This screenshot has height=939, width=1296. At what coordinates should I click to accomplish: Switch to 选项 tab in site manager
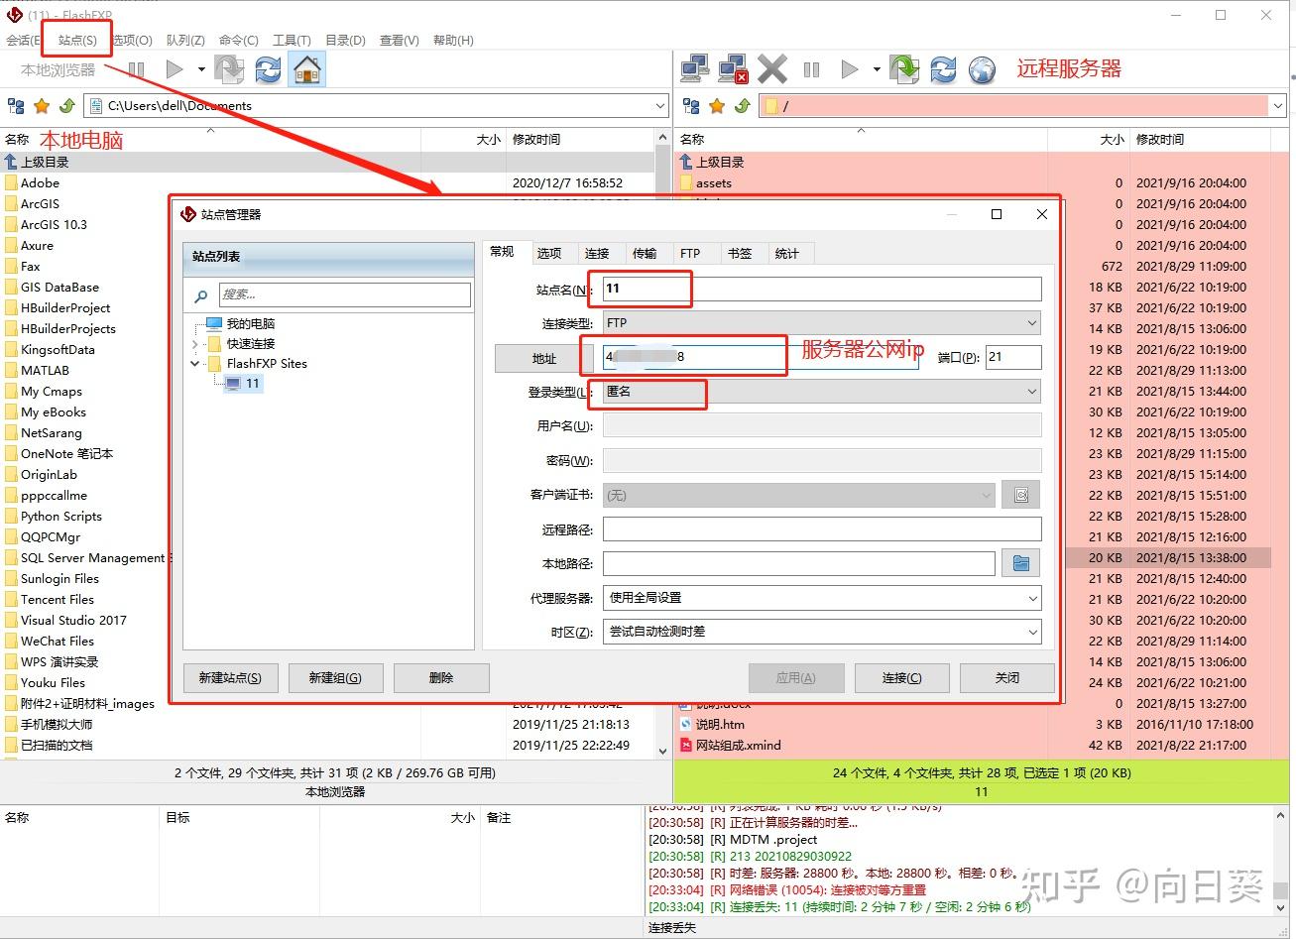pos(549,254)
